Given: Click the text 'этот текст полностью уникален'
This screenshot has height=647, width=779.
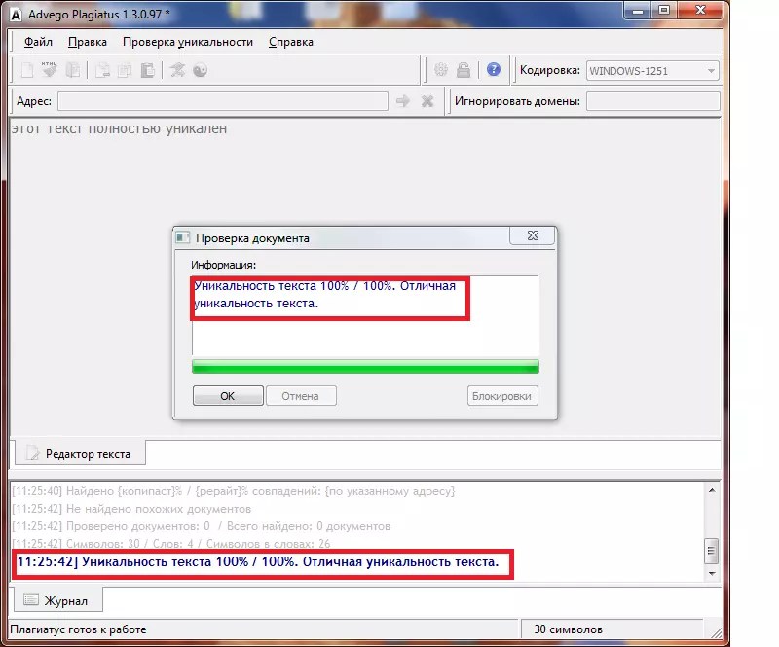Looking at the screenshot, I should click(x=119, y=128).
